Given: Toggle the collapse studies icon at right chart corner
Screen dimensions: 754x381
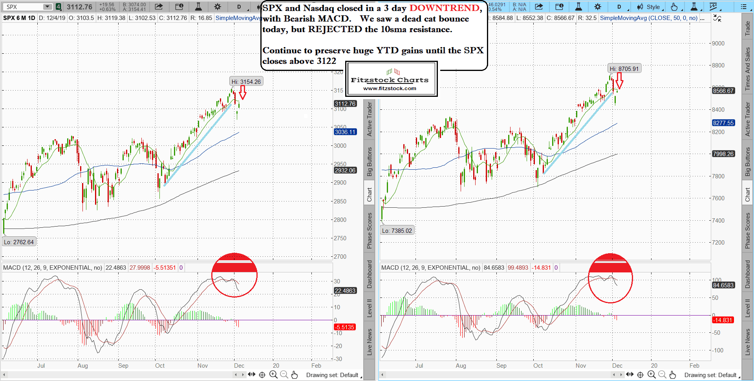Looking at the screenshot, I should [x=717, y=18].
